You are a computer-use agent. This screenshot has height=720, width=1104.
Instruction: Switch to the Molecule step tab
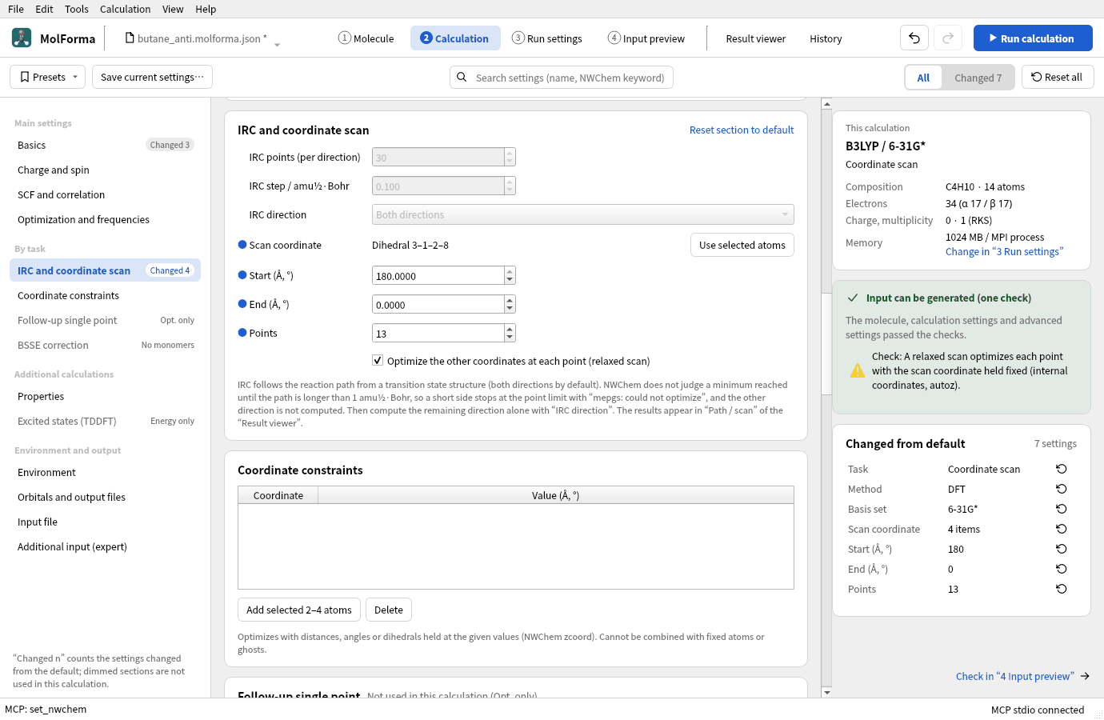tap(366, 38)
